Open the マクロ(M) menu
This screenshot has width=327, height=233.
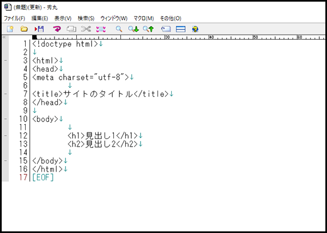144,18
